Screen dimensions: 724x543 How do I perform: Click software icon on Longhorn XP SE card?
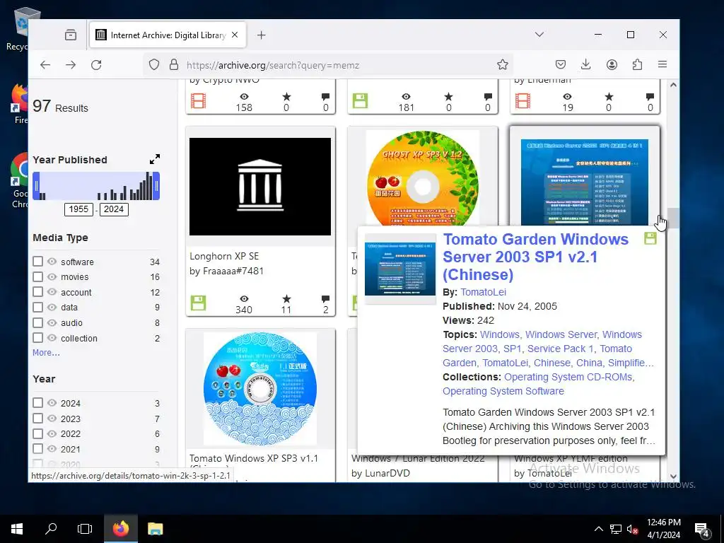pos(199,303)
